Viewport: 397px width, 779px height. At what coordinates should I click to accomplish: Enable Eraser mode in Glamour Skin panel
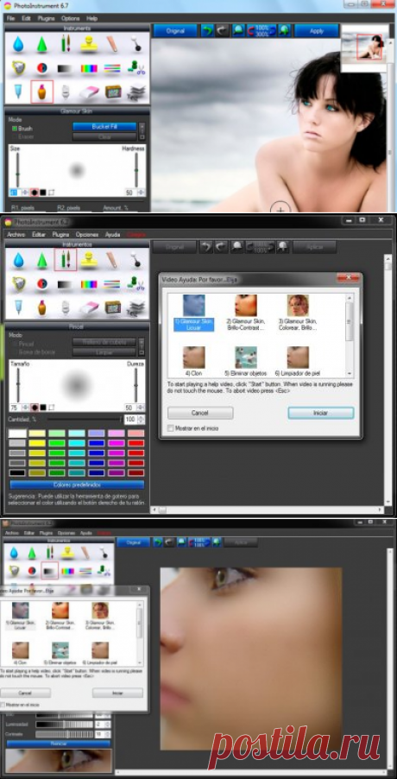(x=22, y=136)
